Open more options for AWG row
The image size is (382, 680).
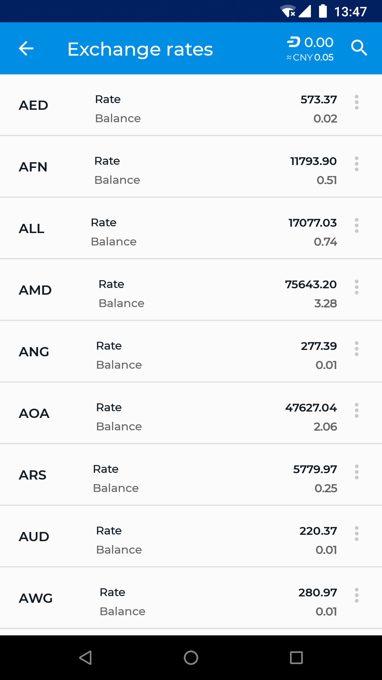[x=357, y=595]
